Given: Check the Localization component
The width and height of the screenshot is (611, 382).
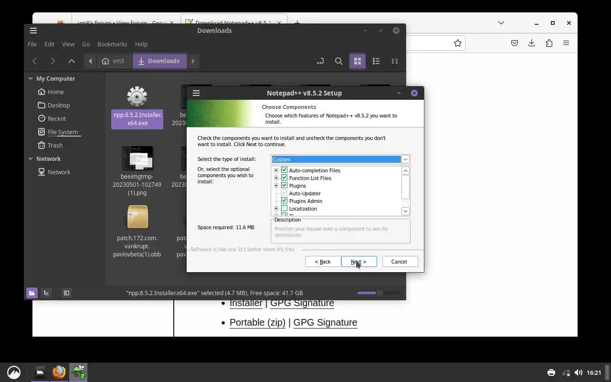Looking at the screenshot, I should pos(284,208).
